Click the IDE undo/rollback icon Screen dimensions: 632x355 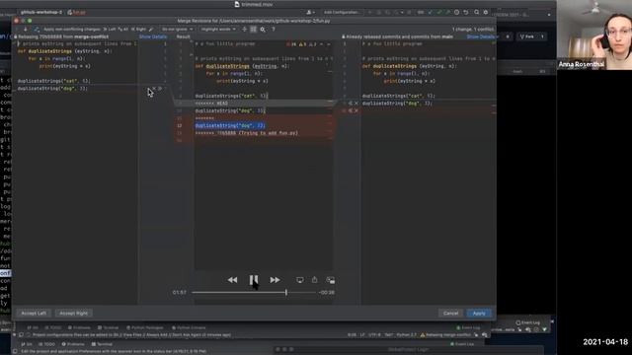coord(466,13)
